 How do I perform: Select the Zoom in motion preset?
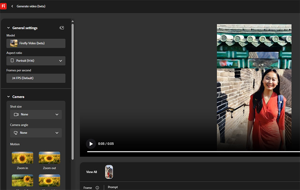point(22,158)
